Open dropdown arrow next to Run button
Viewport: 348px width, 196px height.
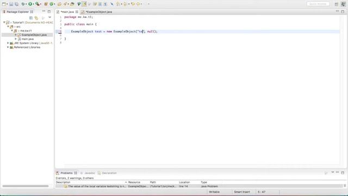pos(34,4)
